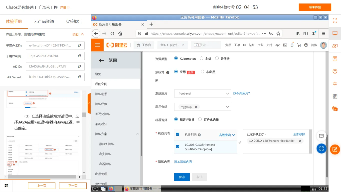Select 主机 resource type radio
Image resolution: width=341 pixels, height=192 pixels.
click(x=201, y=58)
